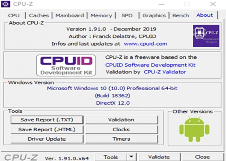Open the Timers tool
226x161 pixels.
(122, 139)
